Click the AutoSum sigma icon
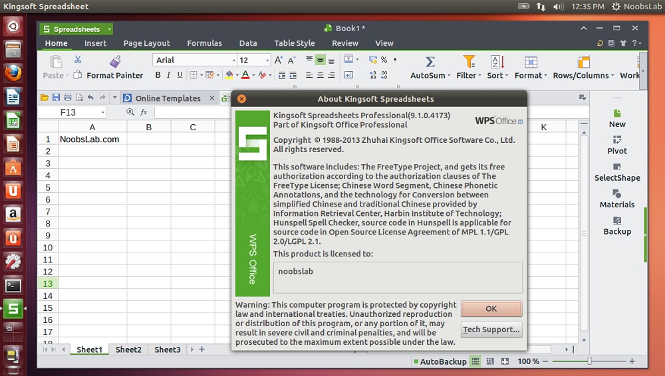 [430, 62]
